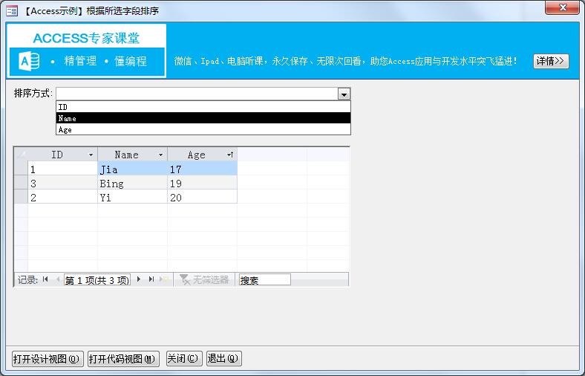The width and height of the screenshot is (585, 376).
Task: Go to next record navigation arrow
Action: [139, 279]
